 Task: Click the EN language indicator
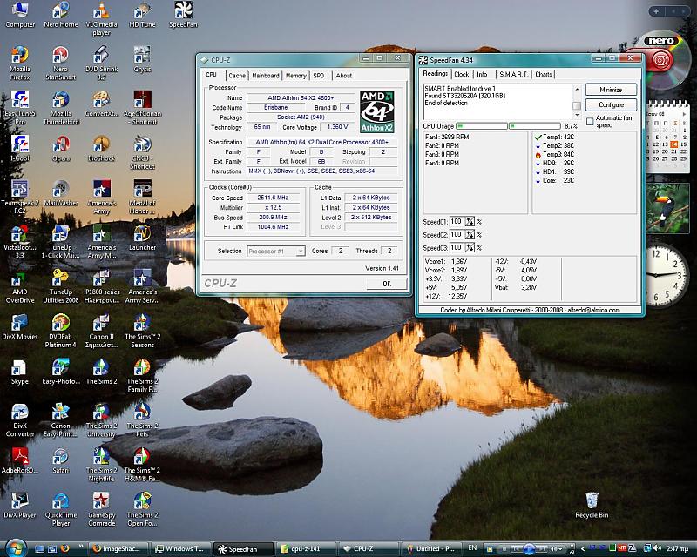pyautogui.click(x=472, y=548)
